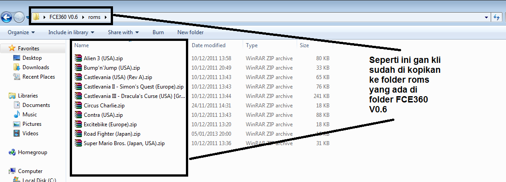Open the recent pages dropdown next to Forward
The height and width of the screenshot is (182, 506).
(x=27, y=18)
